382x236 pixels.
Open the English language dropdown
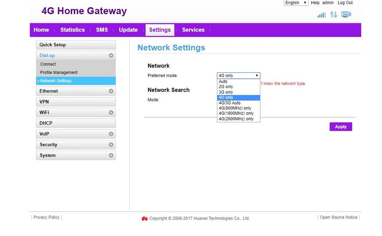click(296, 3)
